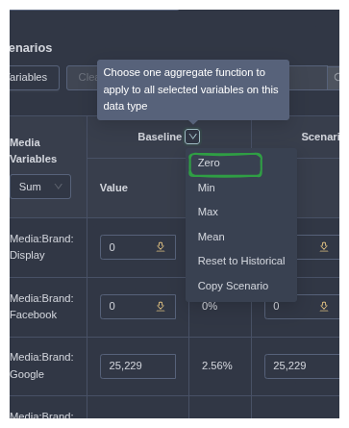Click Baseline download icon for Media:Brand: Facebook
This screenshot has height=428, width=349.
click(x=161, y=307)
